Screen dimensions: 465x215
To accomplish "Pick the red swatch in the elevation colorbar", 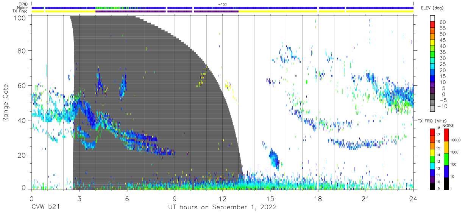I will coord(432,25).
